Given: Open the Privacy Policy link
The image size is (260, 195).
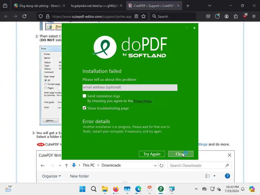Looking at the screenshot, I should point(143,101).
